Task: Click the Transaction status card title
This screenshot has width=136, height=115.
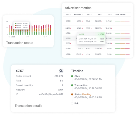Action: point(20,43)
